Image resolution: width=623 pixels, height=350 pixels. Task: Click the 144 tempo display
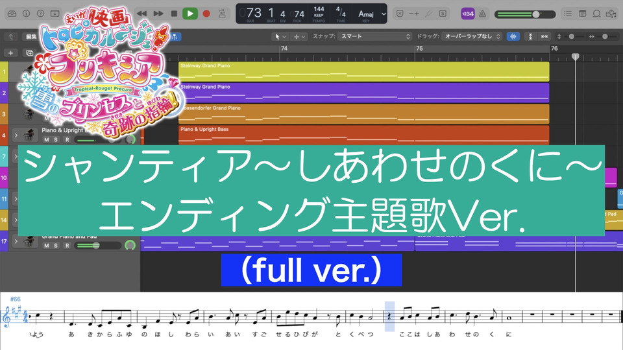click(319, 9)
